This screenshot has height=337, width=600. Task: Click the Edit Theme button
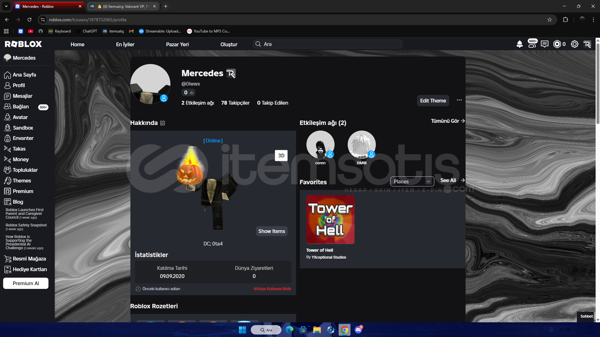433,101
